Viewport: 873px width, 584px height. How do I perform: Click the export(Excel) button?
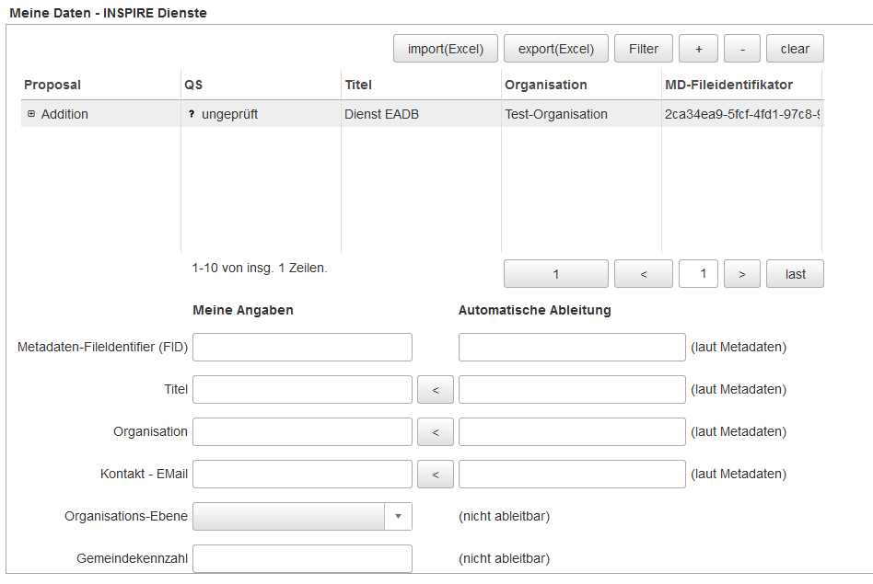555,49
